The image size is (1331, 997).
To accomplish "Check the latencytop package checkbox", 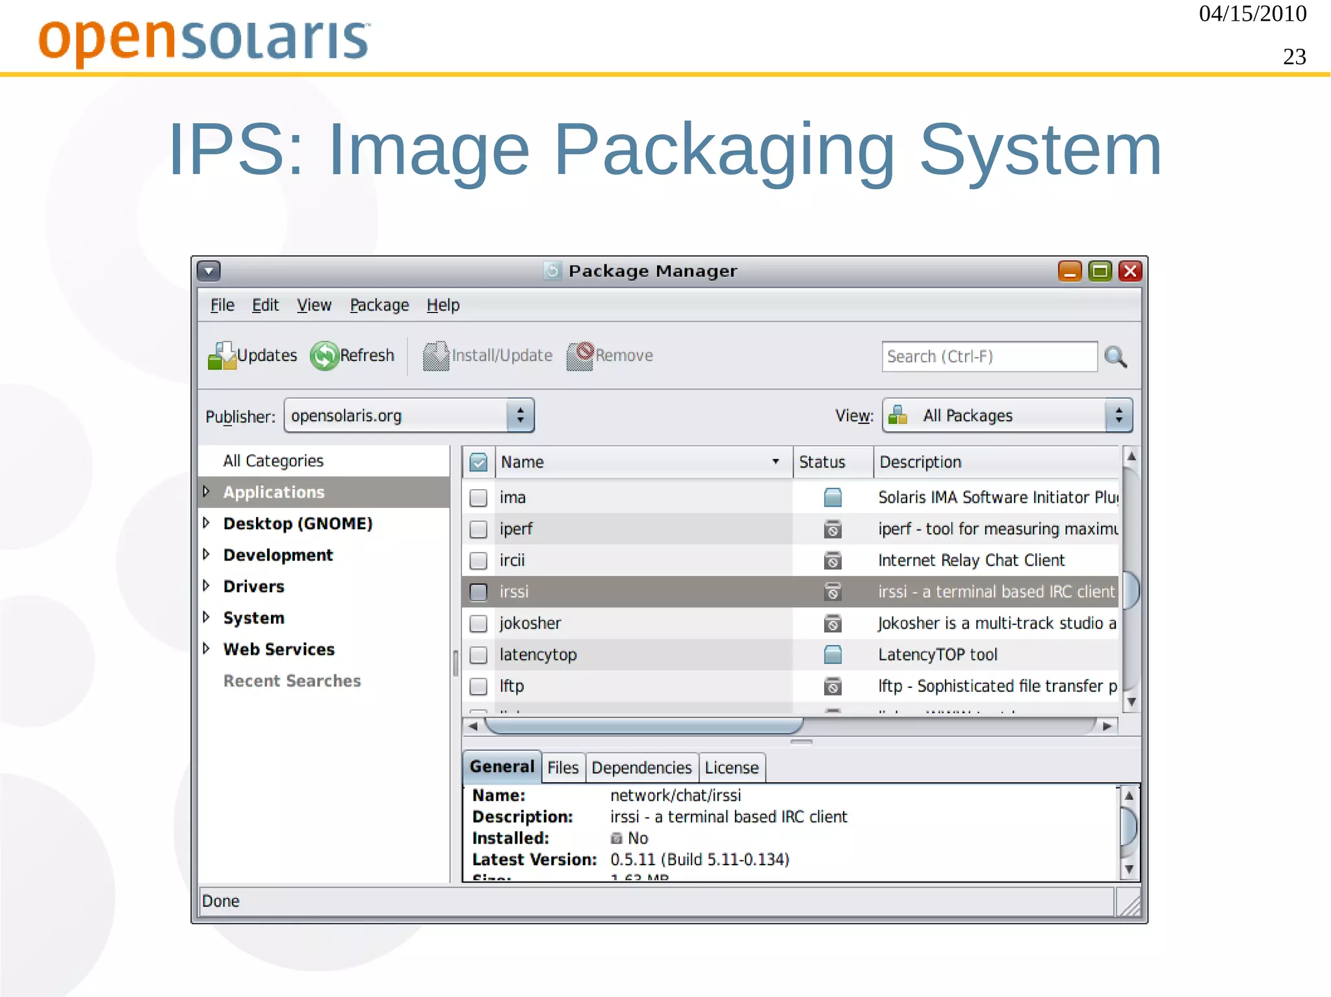I will pos(478,655).
